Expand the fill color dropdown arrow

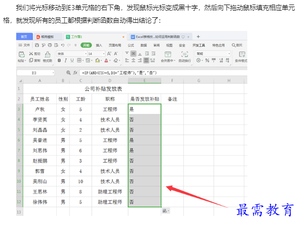tap(101, 60)
